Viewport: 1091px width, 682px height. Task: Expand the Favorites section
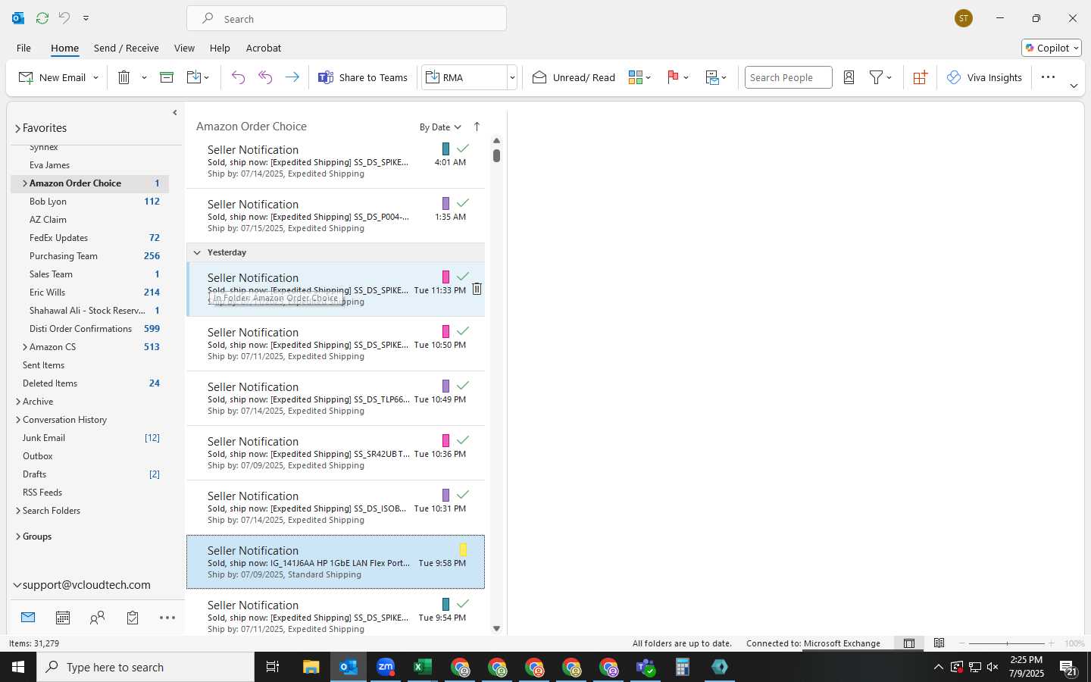17,129
